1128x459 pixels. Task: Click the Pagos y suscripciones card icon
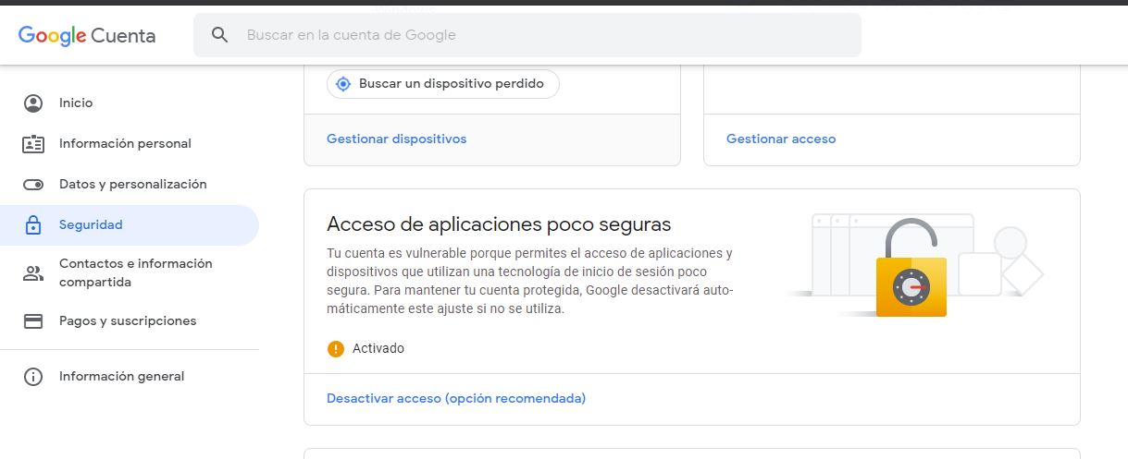(x=33, y=321)
